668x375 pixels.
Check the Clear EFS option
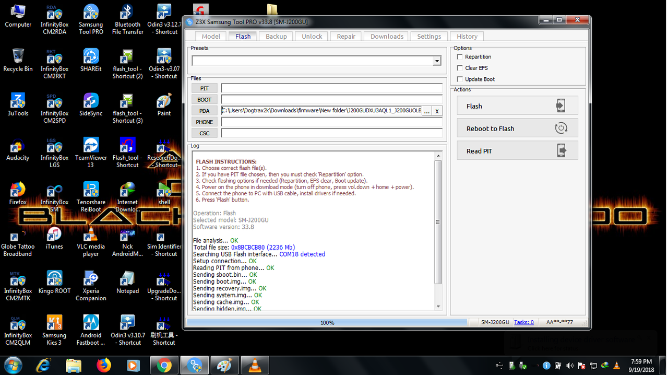[460, 68]
